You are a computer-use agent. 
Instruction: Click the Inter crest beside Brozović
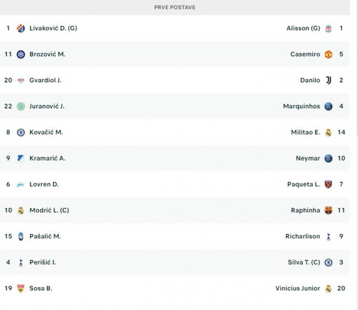(x=20, y=54)
